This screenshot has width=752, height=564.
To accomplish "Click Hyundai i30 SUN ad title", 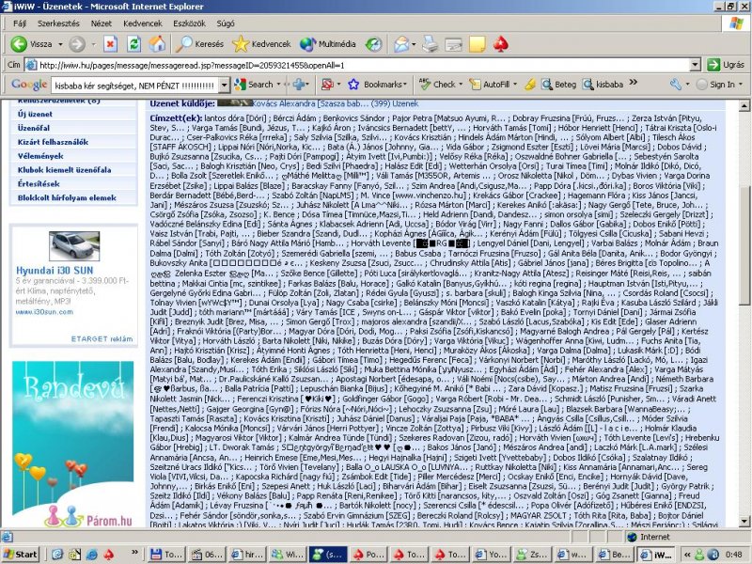I will click(x=55, y=271).
